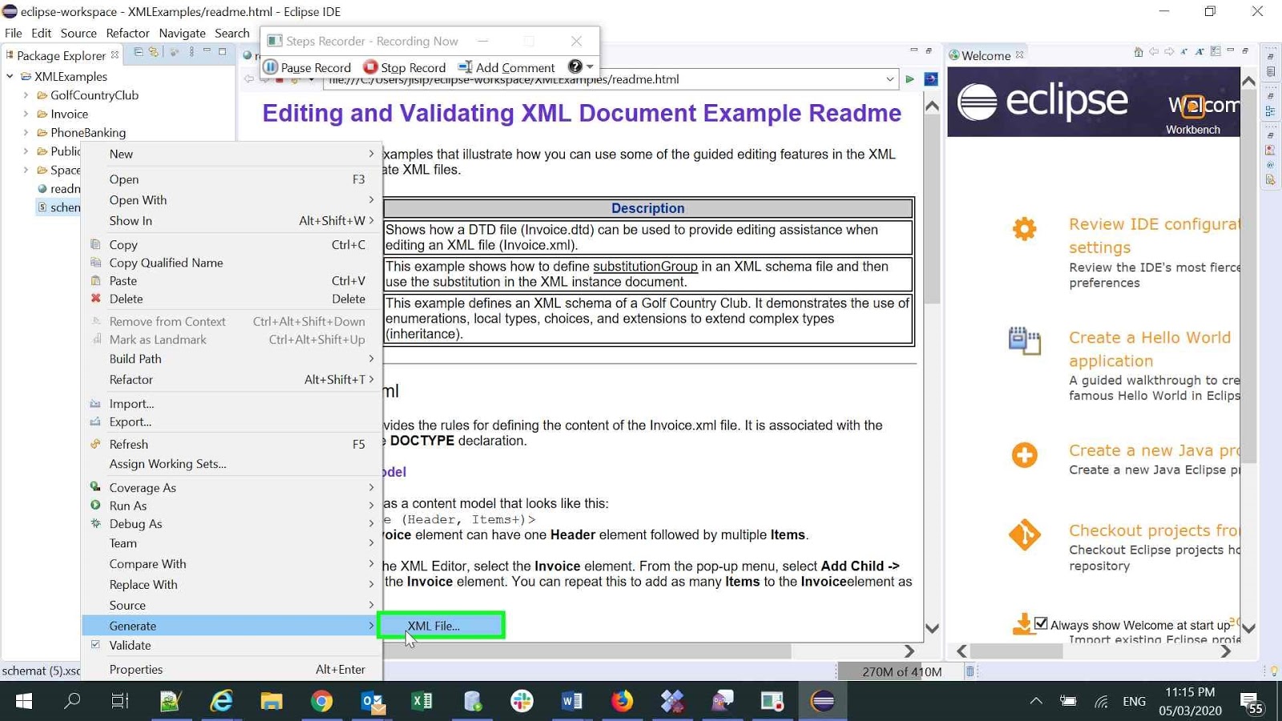1282x721 pixels.
Task: Select the Link with Editor icon in Package Explorer
Action: coord(154,53)
